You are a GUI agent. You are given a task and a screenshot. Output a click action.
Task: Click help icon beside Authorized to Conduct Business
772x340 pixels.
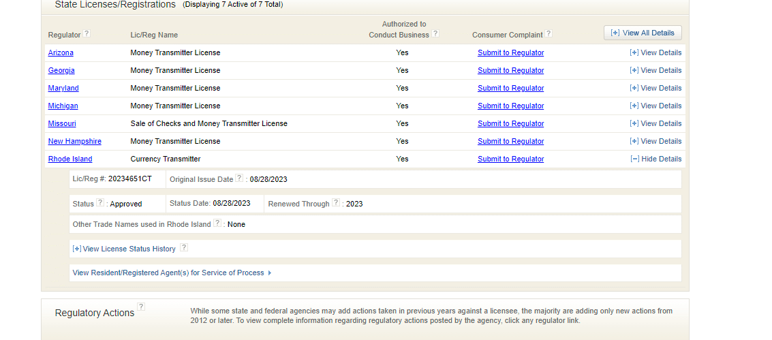(x=435, y=33)
